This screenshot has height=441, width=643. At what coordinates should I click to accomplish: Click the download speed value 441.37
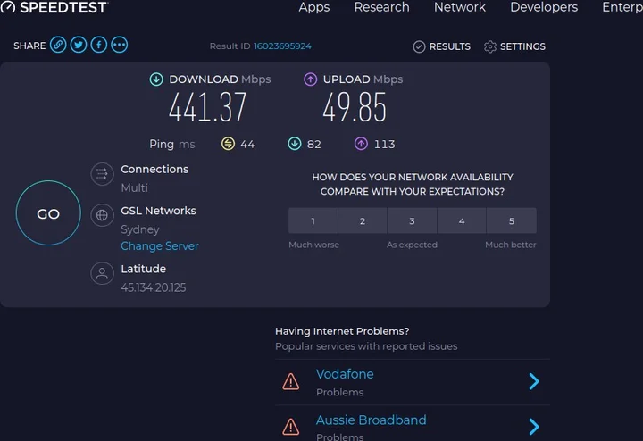pos(207,107)
